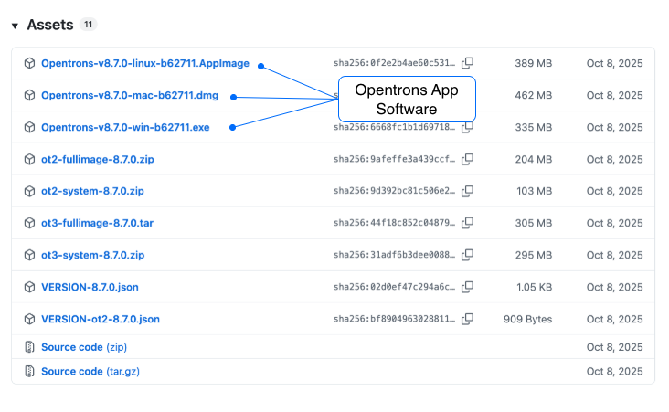
Task: Click package icon beside ot3-fullimage-8.7.0.tar
Action: (29, 223)
